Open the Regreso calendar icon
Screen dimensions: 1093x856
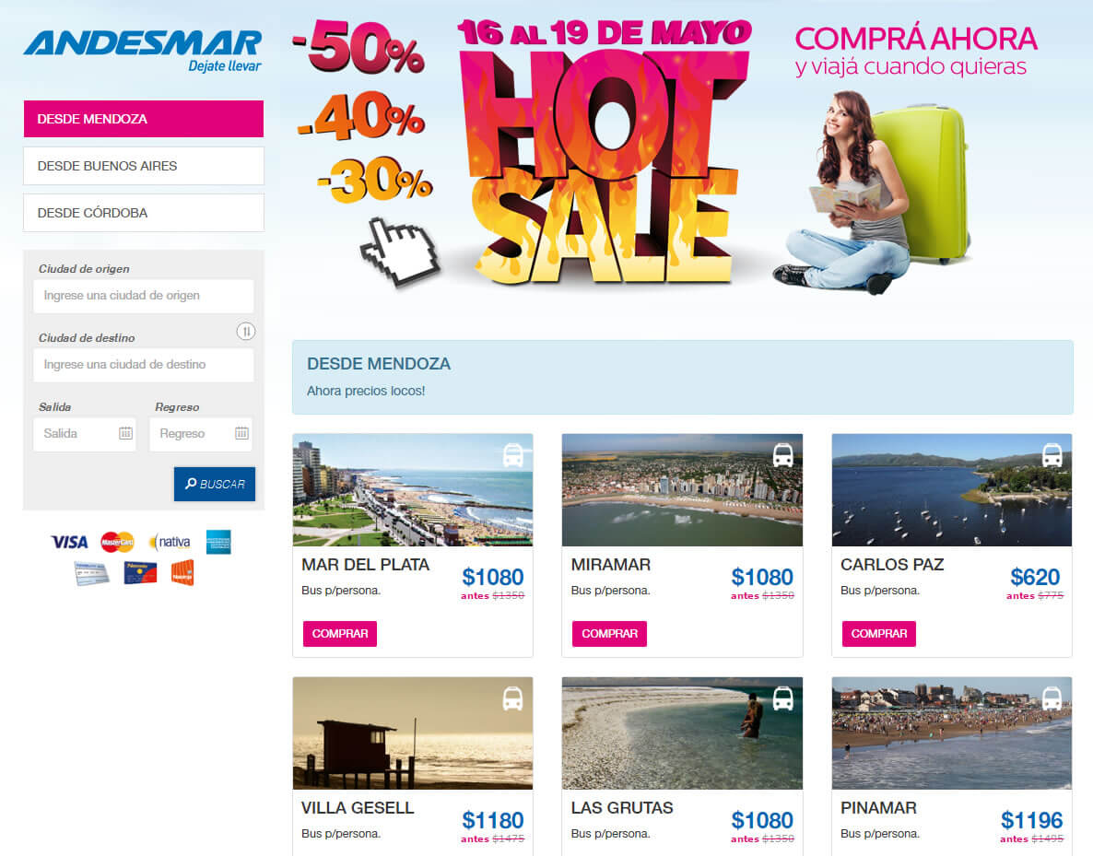[241, 433]
